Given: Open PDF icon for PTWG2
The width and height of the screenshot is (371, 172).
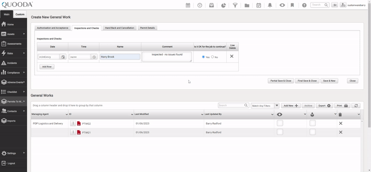Looking at the screenshot, I should click(79, 123).
